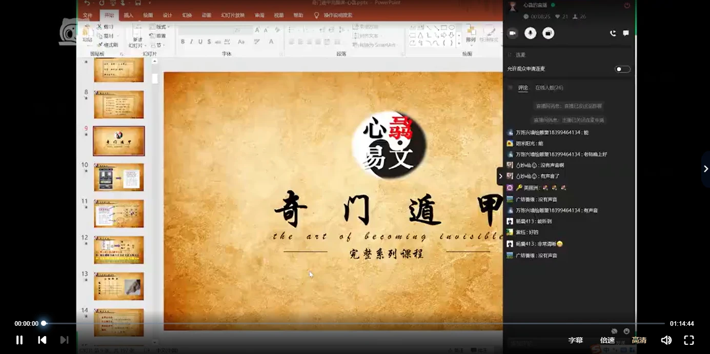The height and width of the screenshot is (354, 710).
Task: Open the 设计 Design ribbon tab
Action: coord(167,15)
